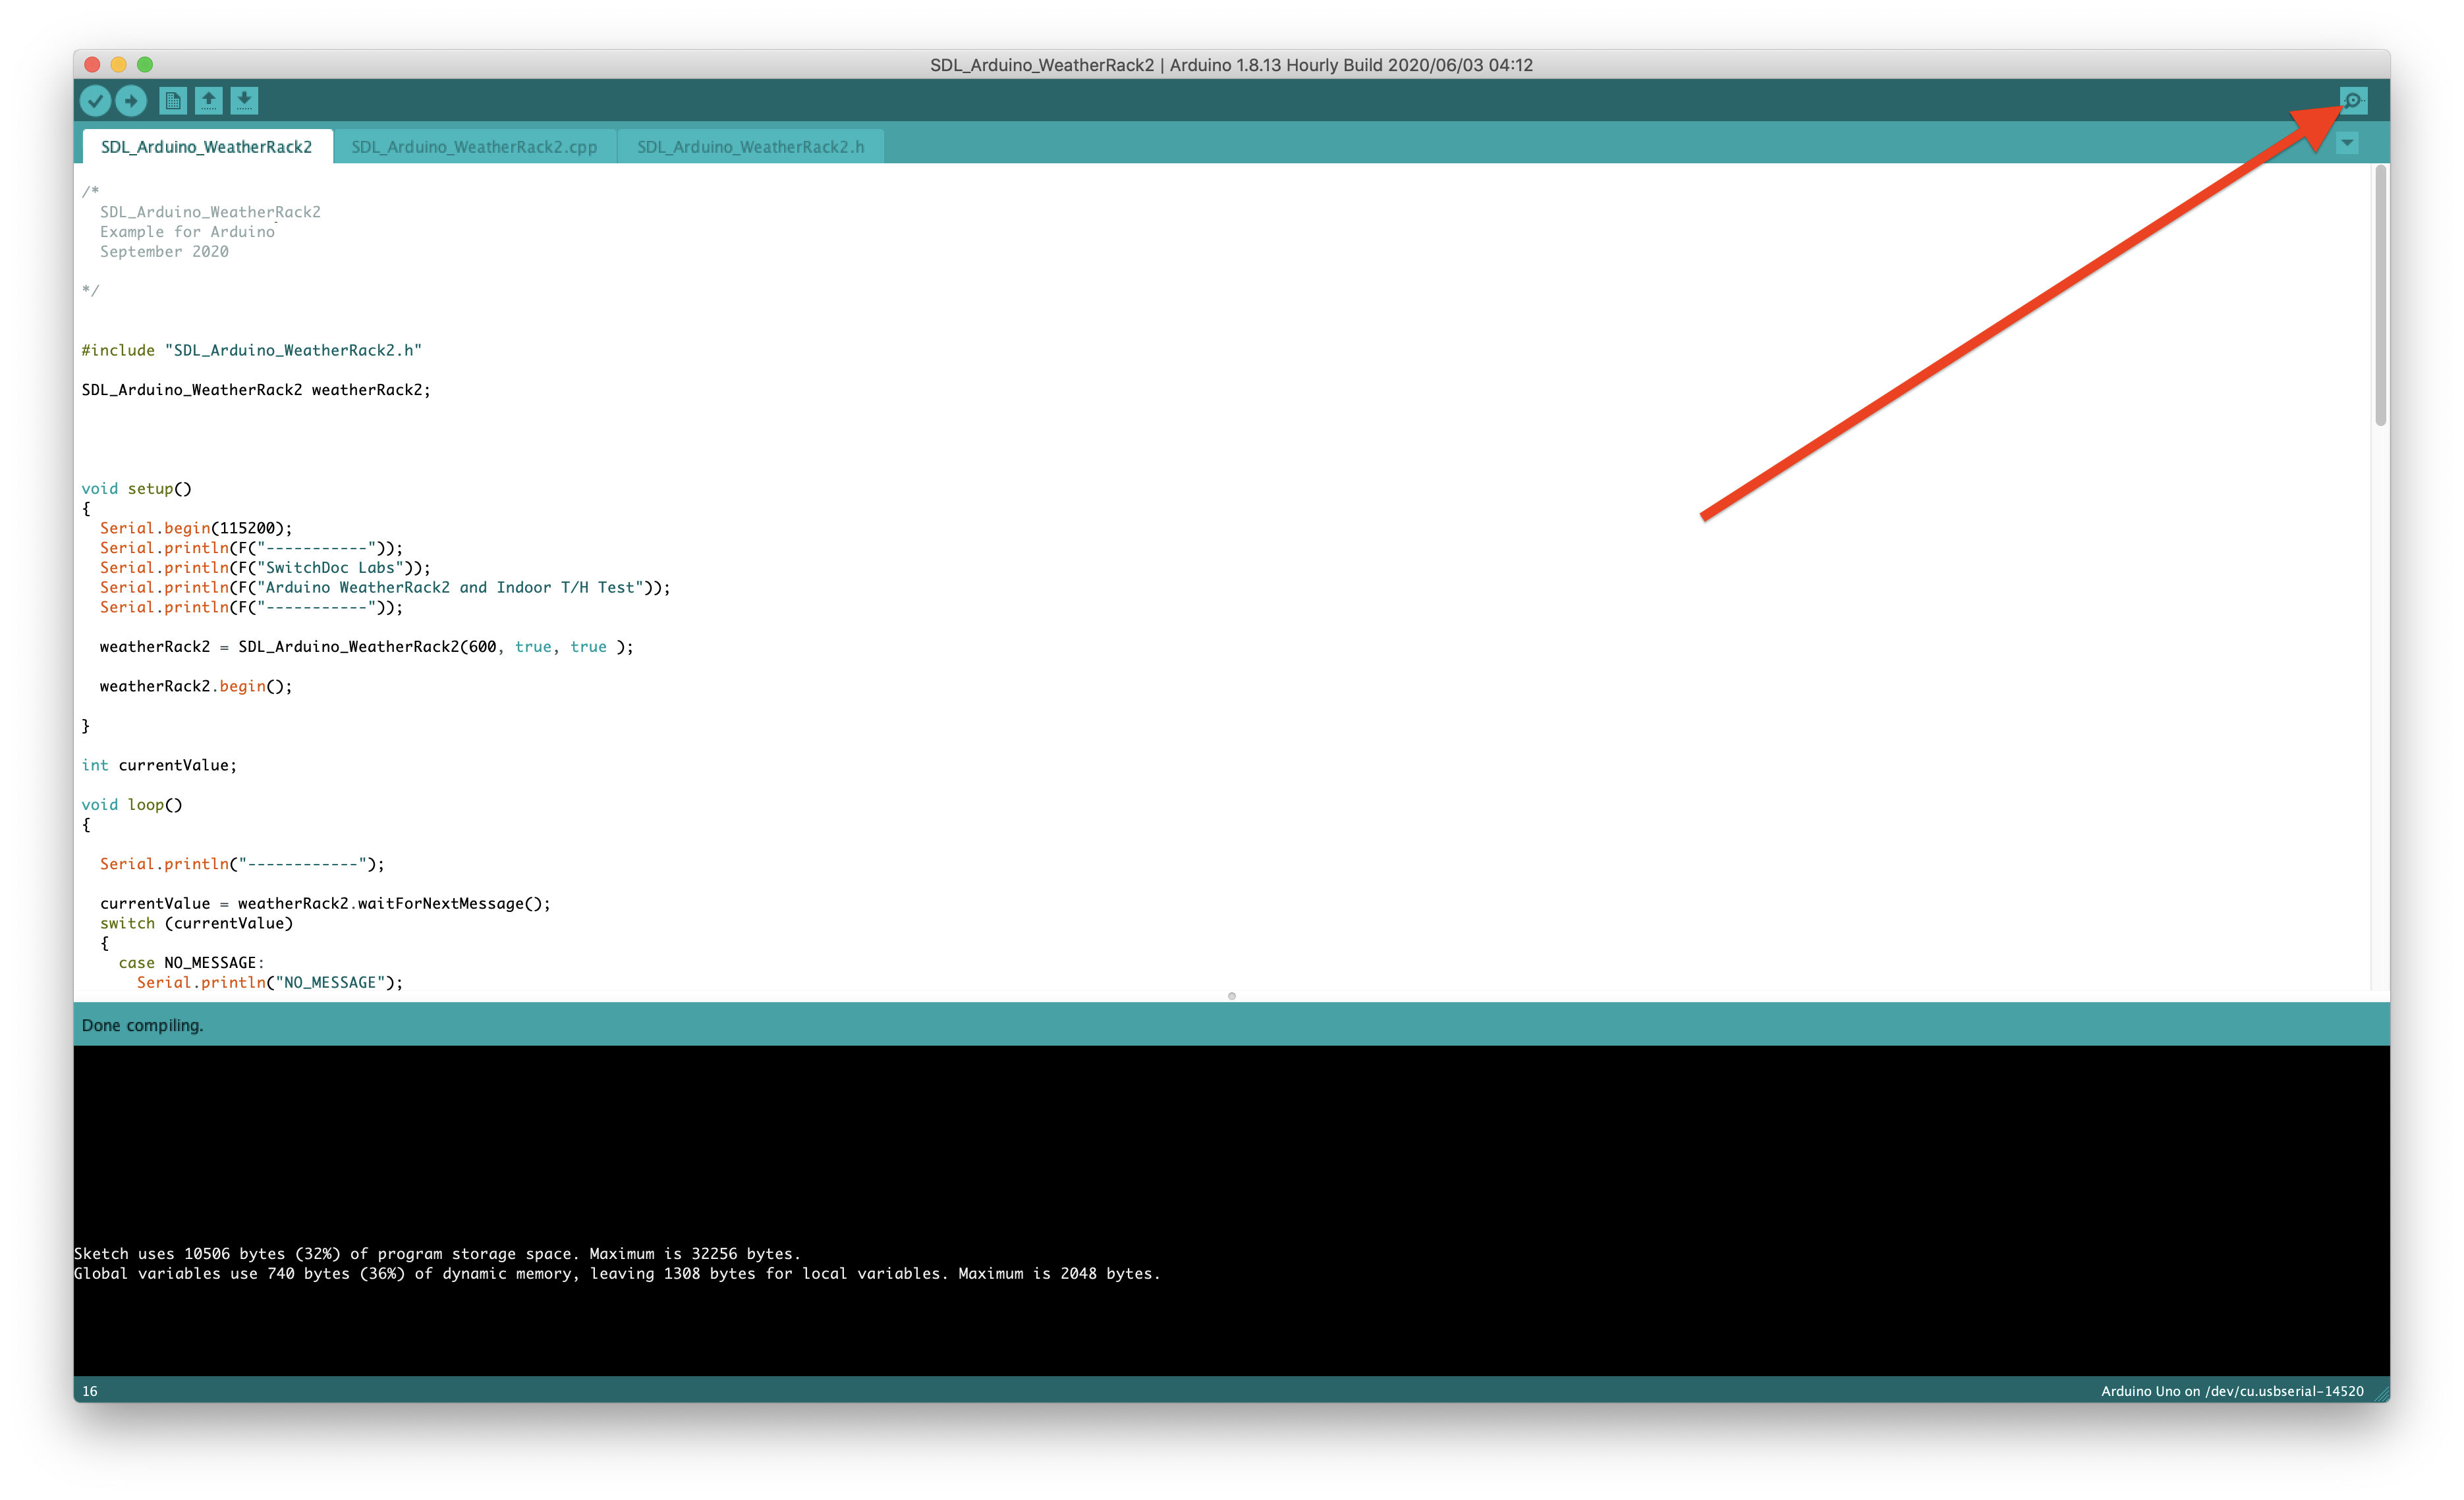Click the 'int currentValue;' declaration

159,766
